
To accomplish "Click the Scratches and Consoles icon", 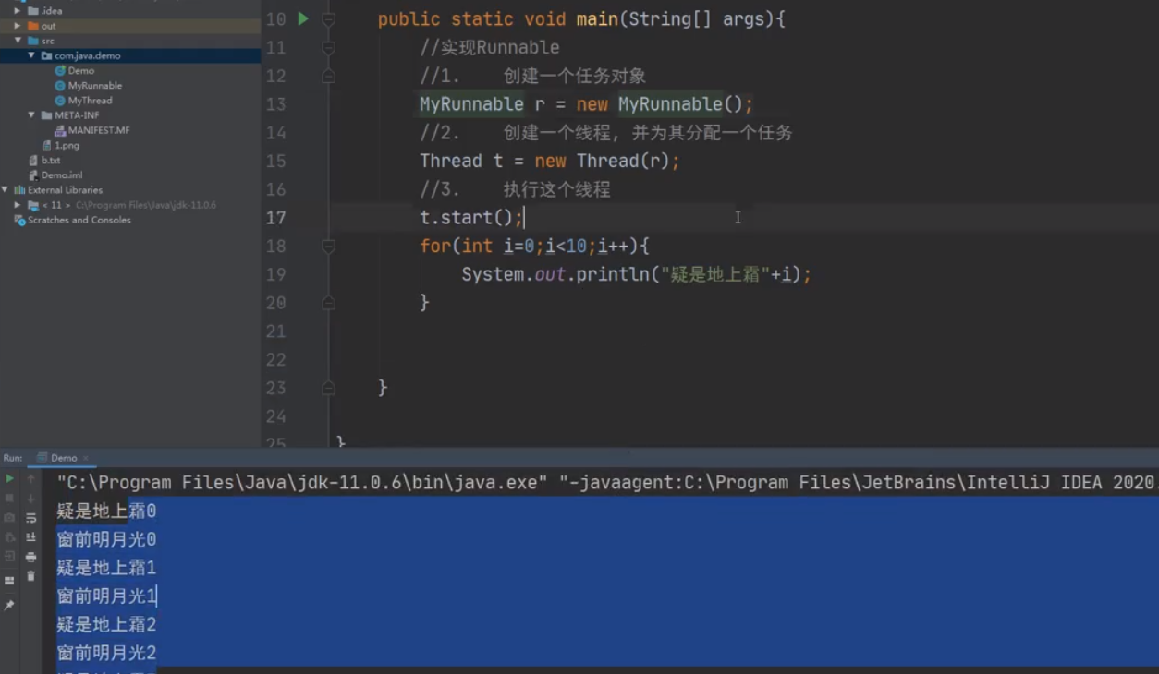I will click(19, 220).
